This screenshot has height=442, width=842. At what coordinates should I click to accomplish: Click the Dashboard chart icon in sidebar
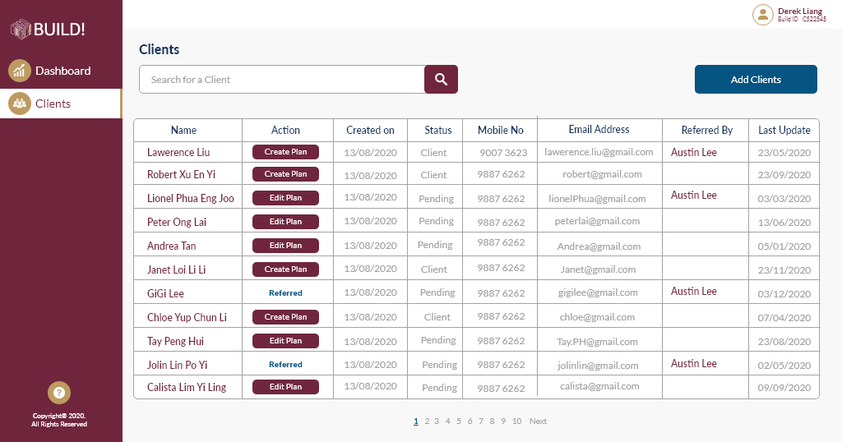pos(19,71)
